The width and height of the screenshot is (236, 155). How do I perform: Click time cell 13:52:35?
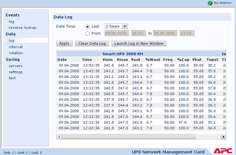pyautogui.click(x=91, y=65)
